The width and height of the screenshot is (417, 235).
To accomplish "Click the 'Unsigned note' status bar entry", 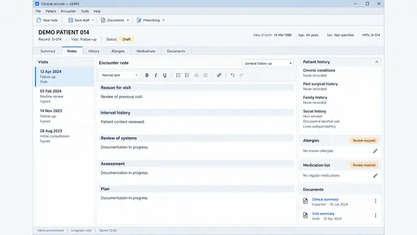I will coord(81,230).
